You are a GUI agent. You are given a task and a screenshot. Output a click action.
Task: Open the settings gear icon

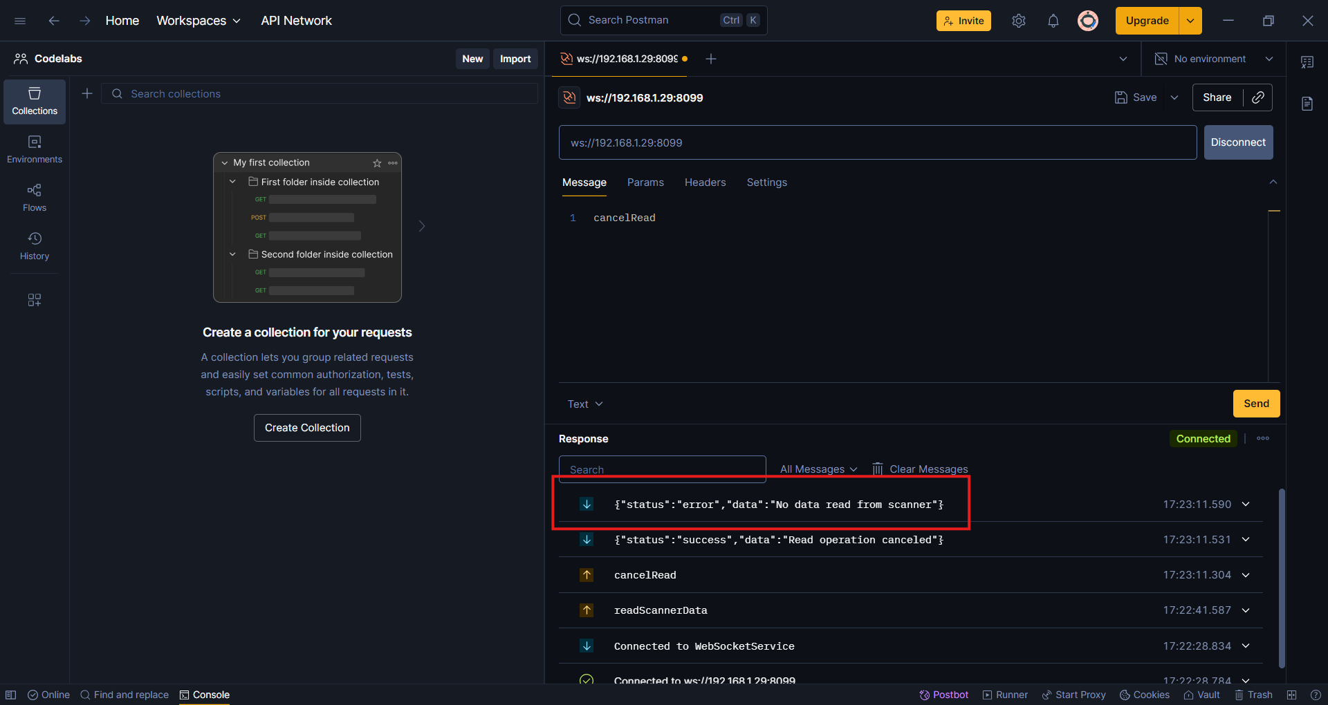(1018, 21)
